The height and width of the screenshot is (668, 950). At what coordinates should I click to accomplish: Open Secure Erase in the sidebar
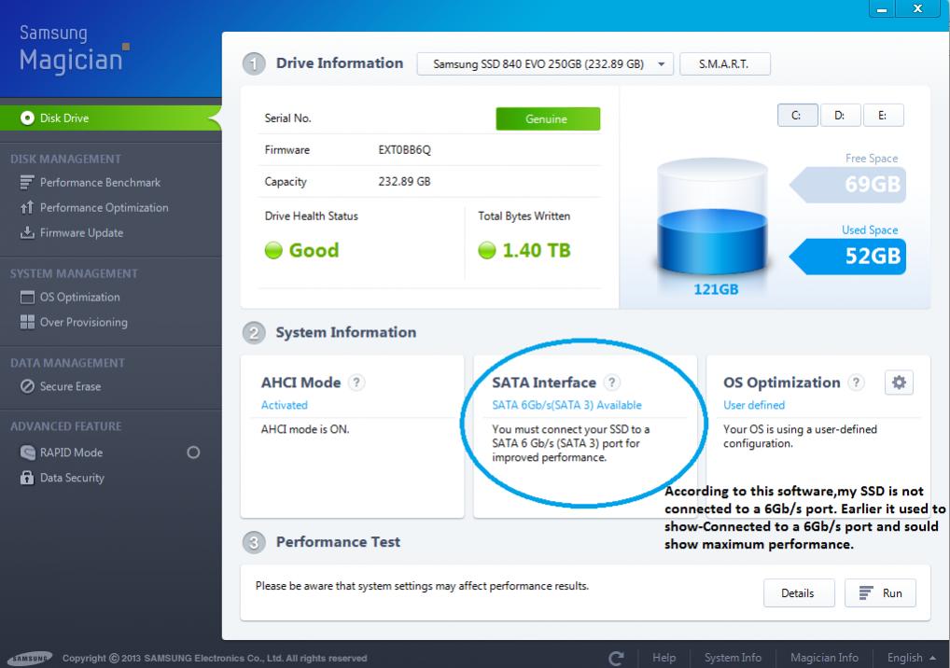(x=70, y=386)
